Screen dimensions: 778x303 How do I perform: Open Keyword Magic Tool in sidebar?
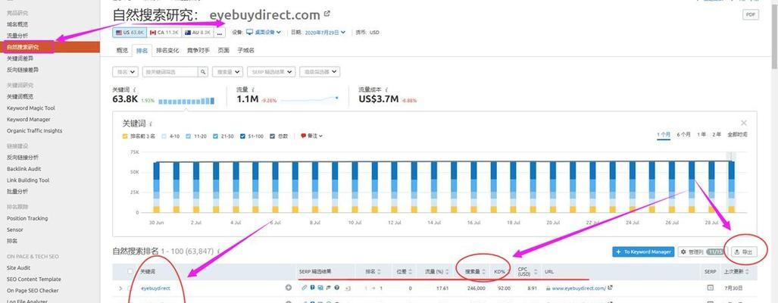point(31,108)
